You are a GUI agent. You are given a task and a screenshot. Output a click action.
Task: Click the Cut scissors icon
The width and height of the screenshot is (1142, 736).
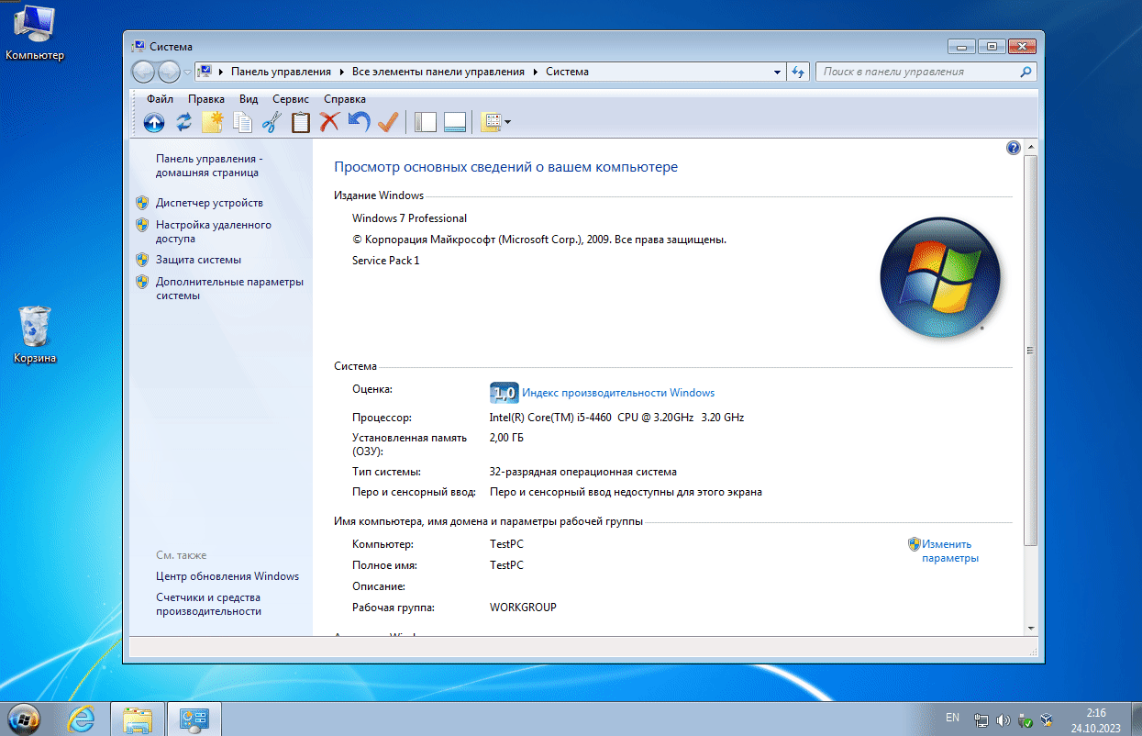(272, 122)
